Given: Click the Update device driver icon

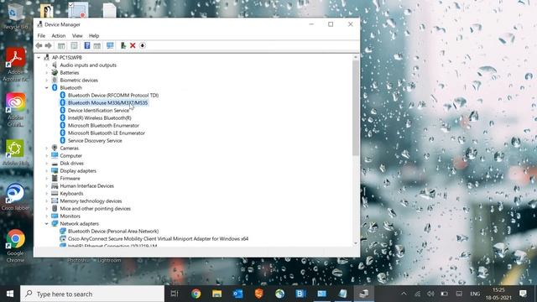Looking at the screenshot, I should pyautogui.click(x=123, y=45).
